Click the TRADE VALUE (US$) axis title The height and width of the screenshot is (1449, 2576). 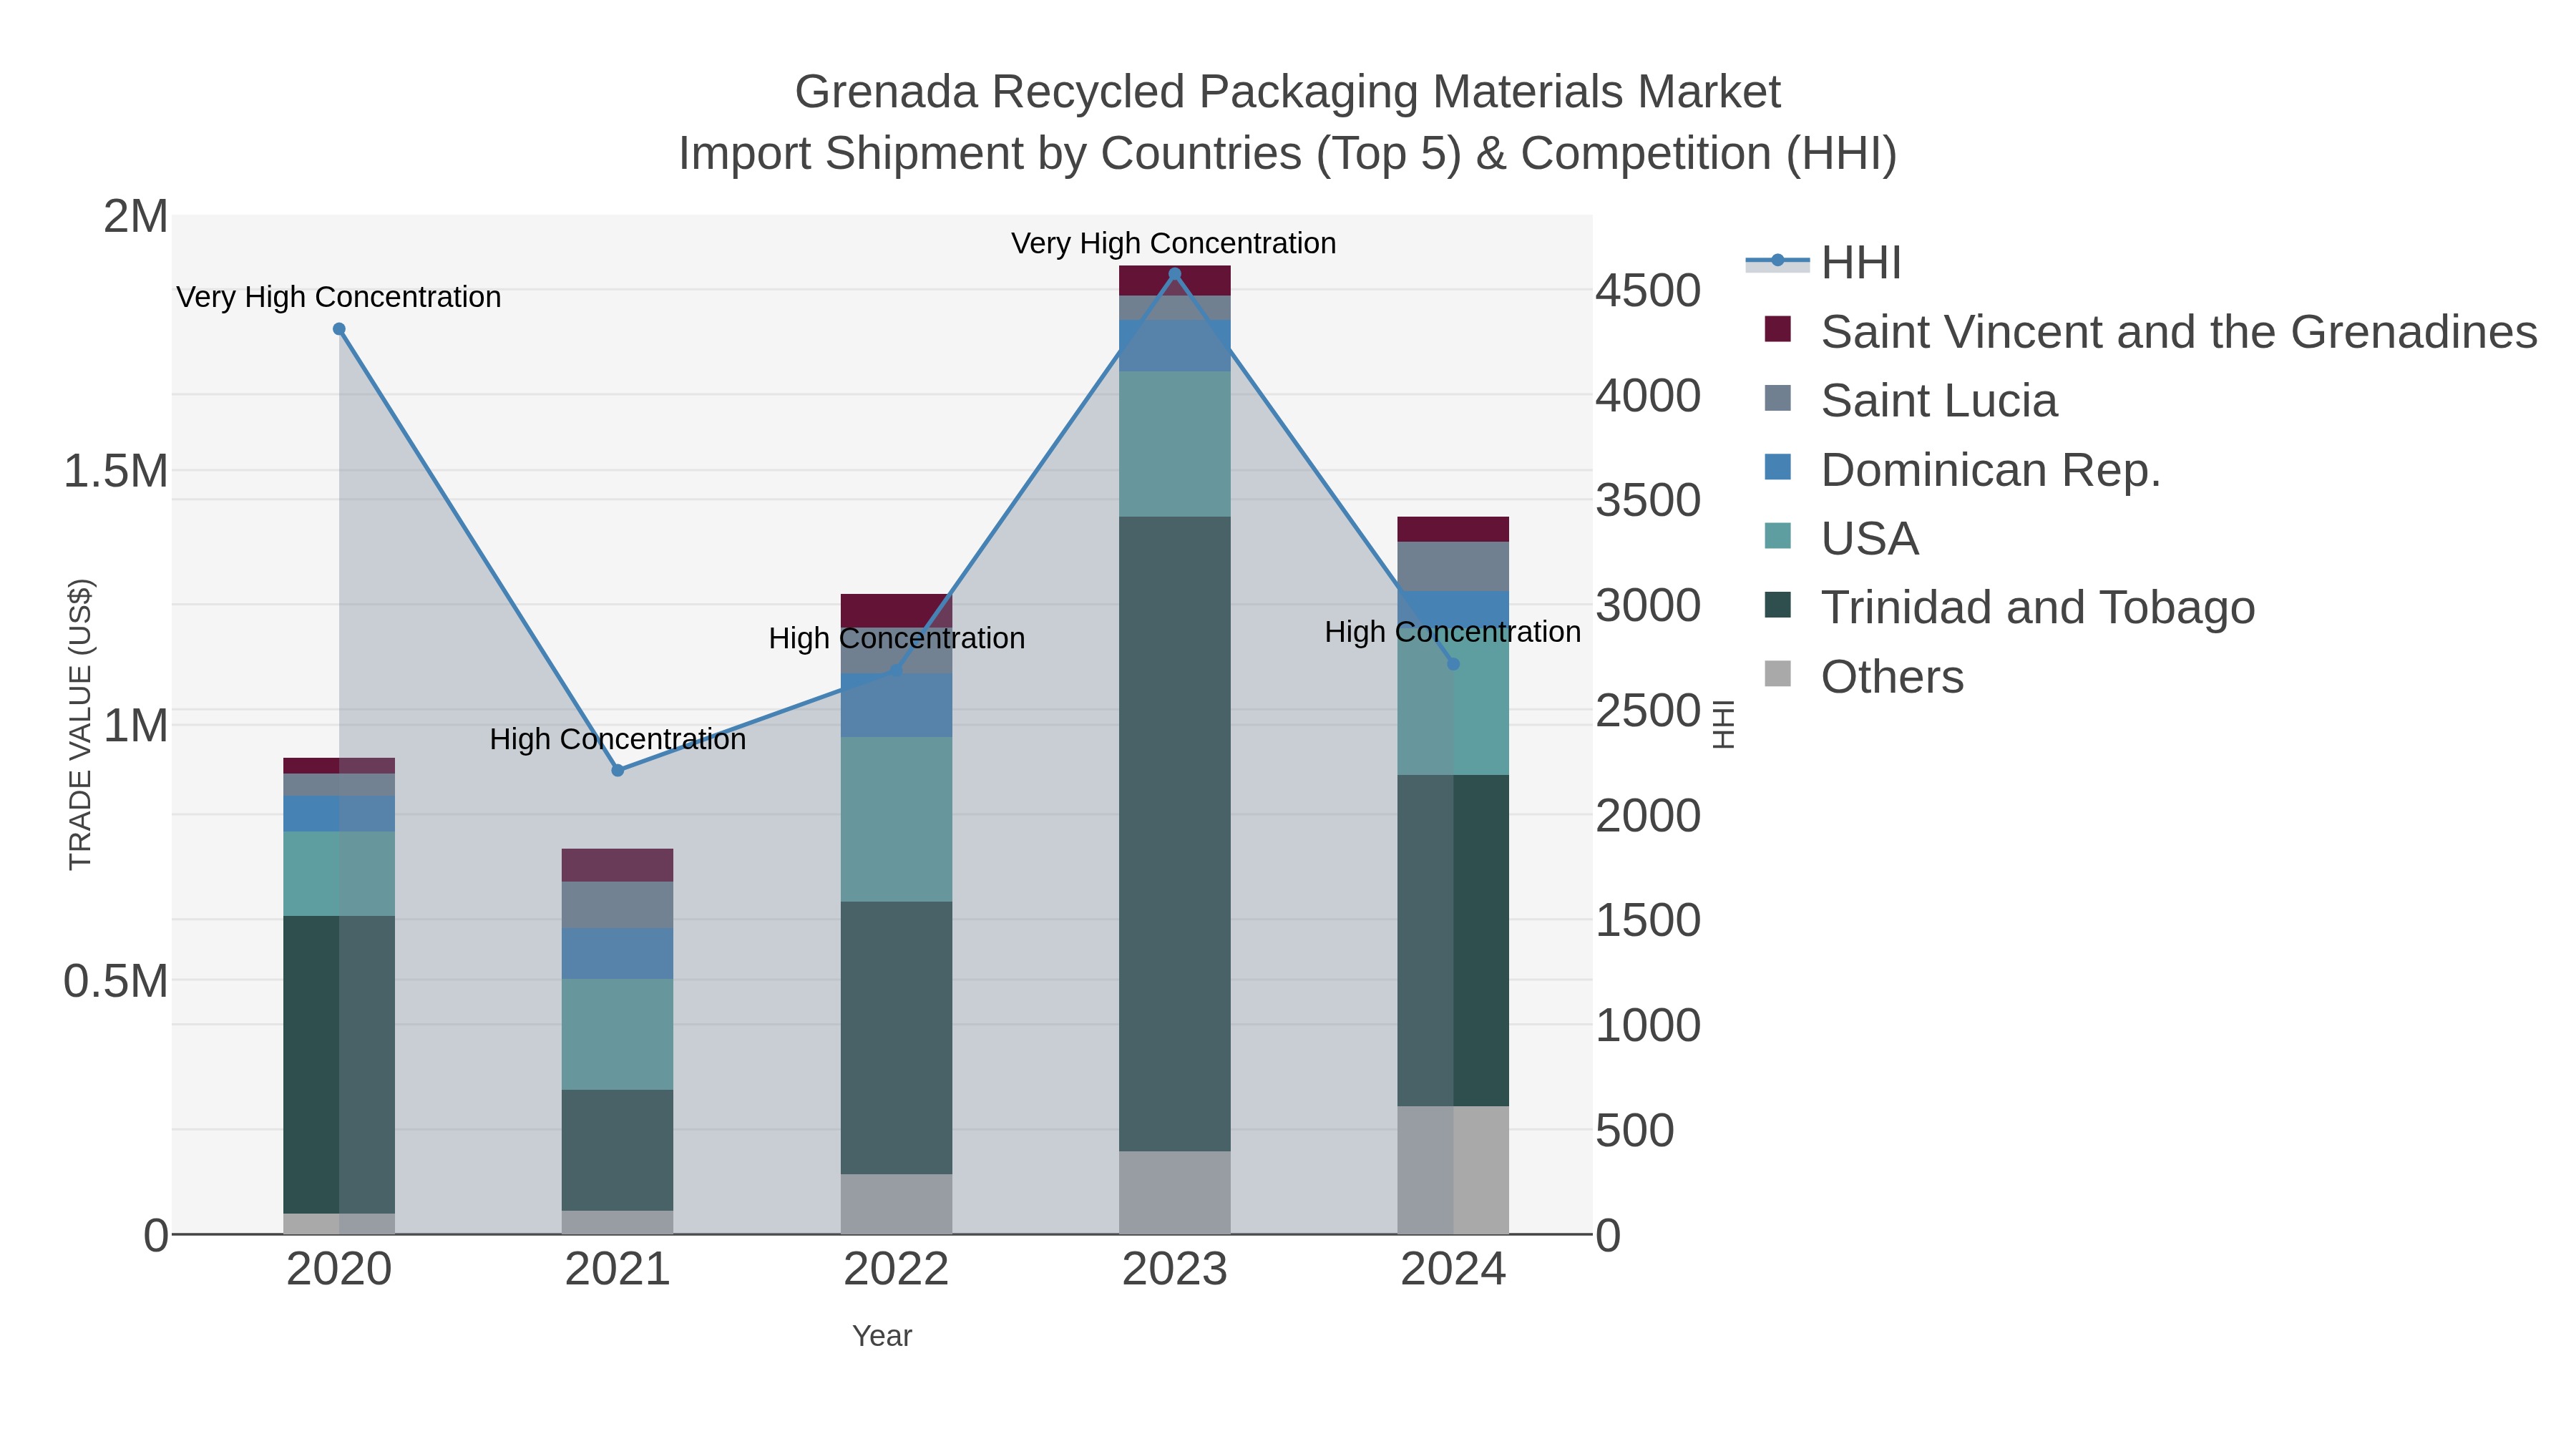pyautogui.click(x=80, y=725)
